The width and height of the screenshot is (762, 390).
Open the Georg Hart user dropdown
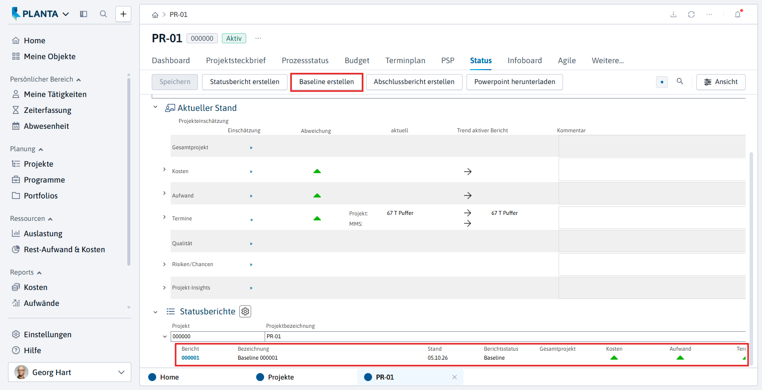point(70,372)
